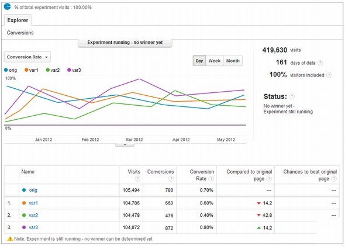The width and height of the screenshot is (345, 246).
Task: Click green dot in var2 table row
Action: coord(24,215)
